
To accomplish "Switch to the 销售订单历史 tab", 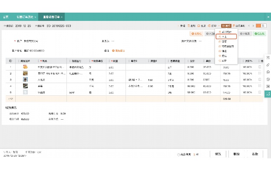I will (x=25, y=17).
